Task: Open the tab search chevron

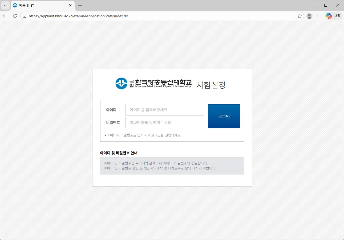Action: click(5, 5)
